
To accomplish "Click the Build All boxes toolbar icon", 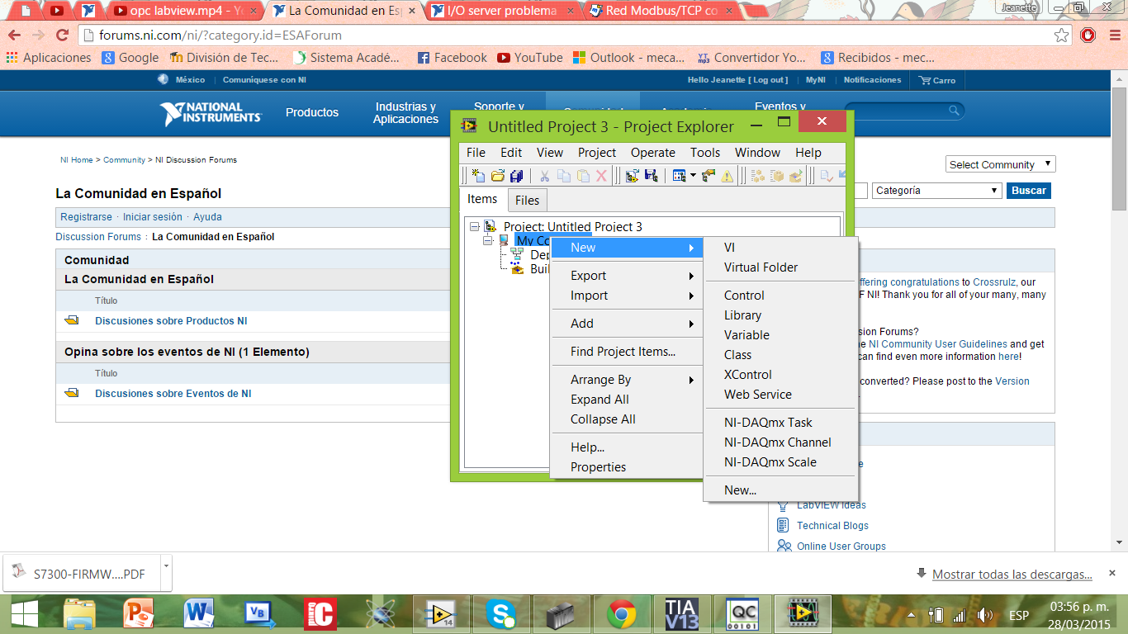I will click(x=757, y=175).
